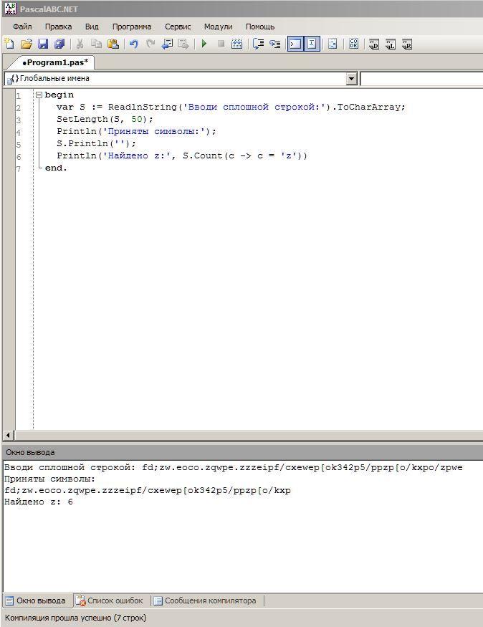Viewport: 483px width, 627px height.
Task: Click the Окно вывода panel header
Action: [x=242, y=452]
